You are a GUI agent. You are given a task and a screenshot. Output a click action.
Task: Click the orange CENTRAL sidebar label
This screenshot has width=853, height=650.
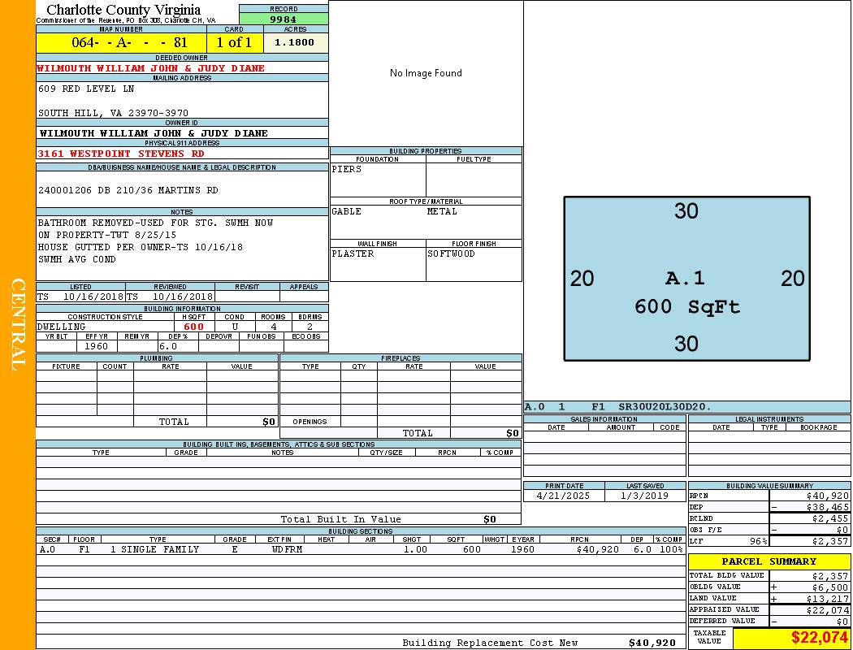point(18,325)
